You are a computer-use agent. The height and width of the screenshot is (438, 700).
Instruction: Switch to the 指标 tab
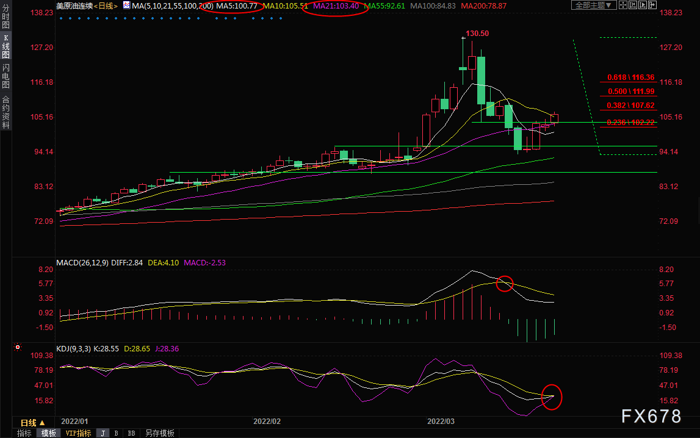pyautogui.click(x=24, y=433)
